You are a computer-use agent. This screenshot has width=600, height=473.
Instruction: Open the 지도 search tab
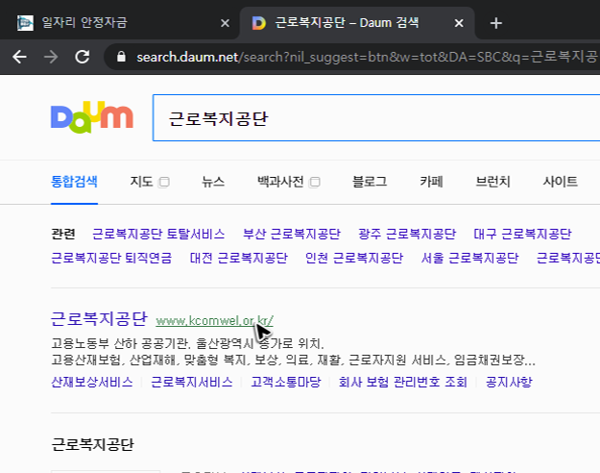(x=141, y=182)
